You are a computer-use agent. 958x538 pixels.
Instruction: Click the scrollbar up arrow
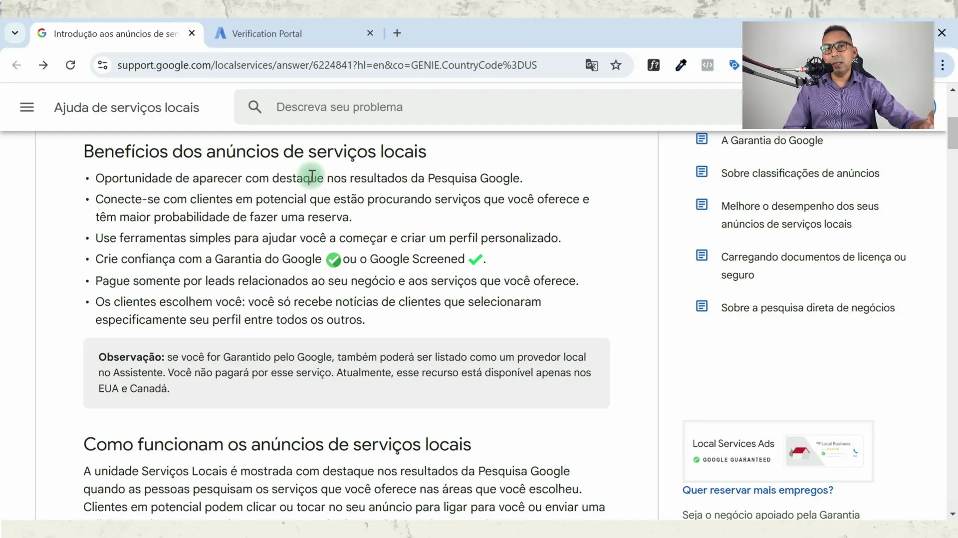[x=953, y=90]
